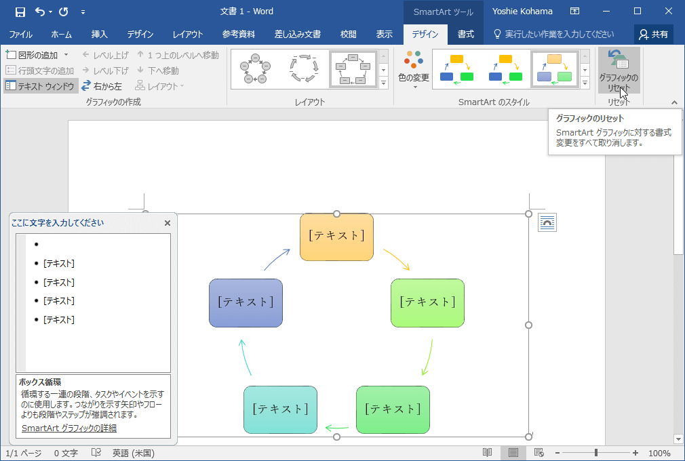685x461 pixels.
Task: Save the document with the floppy icon
Action: point(20,12)
